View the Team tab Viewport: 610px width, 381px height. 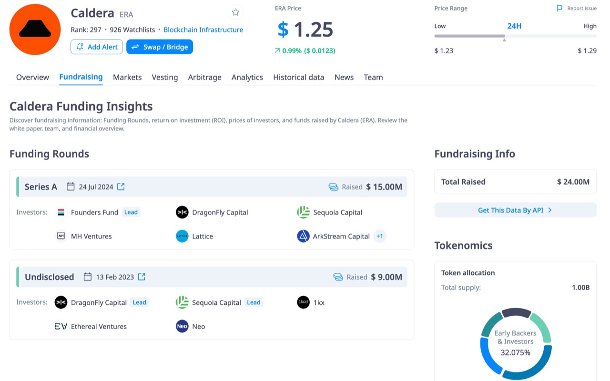[x=373, y=77]
